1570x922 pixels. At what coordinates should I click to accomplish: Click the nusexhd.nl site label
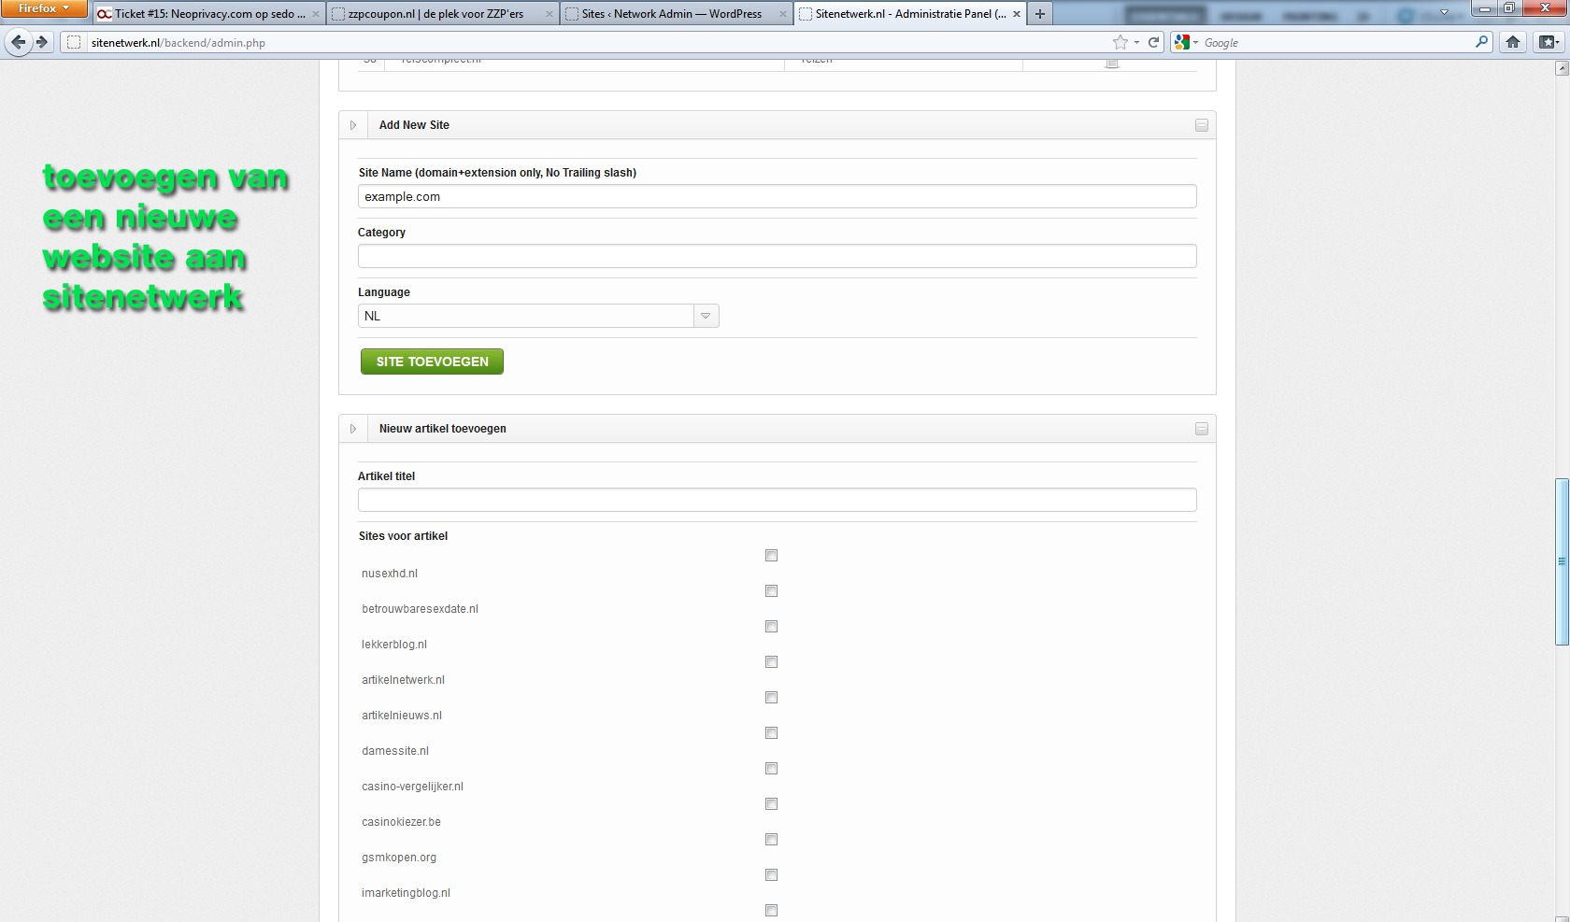click(390, 574)
